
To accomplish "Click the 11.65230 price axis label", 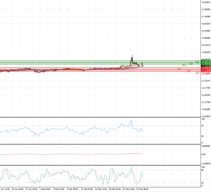I will coord(206,95).
